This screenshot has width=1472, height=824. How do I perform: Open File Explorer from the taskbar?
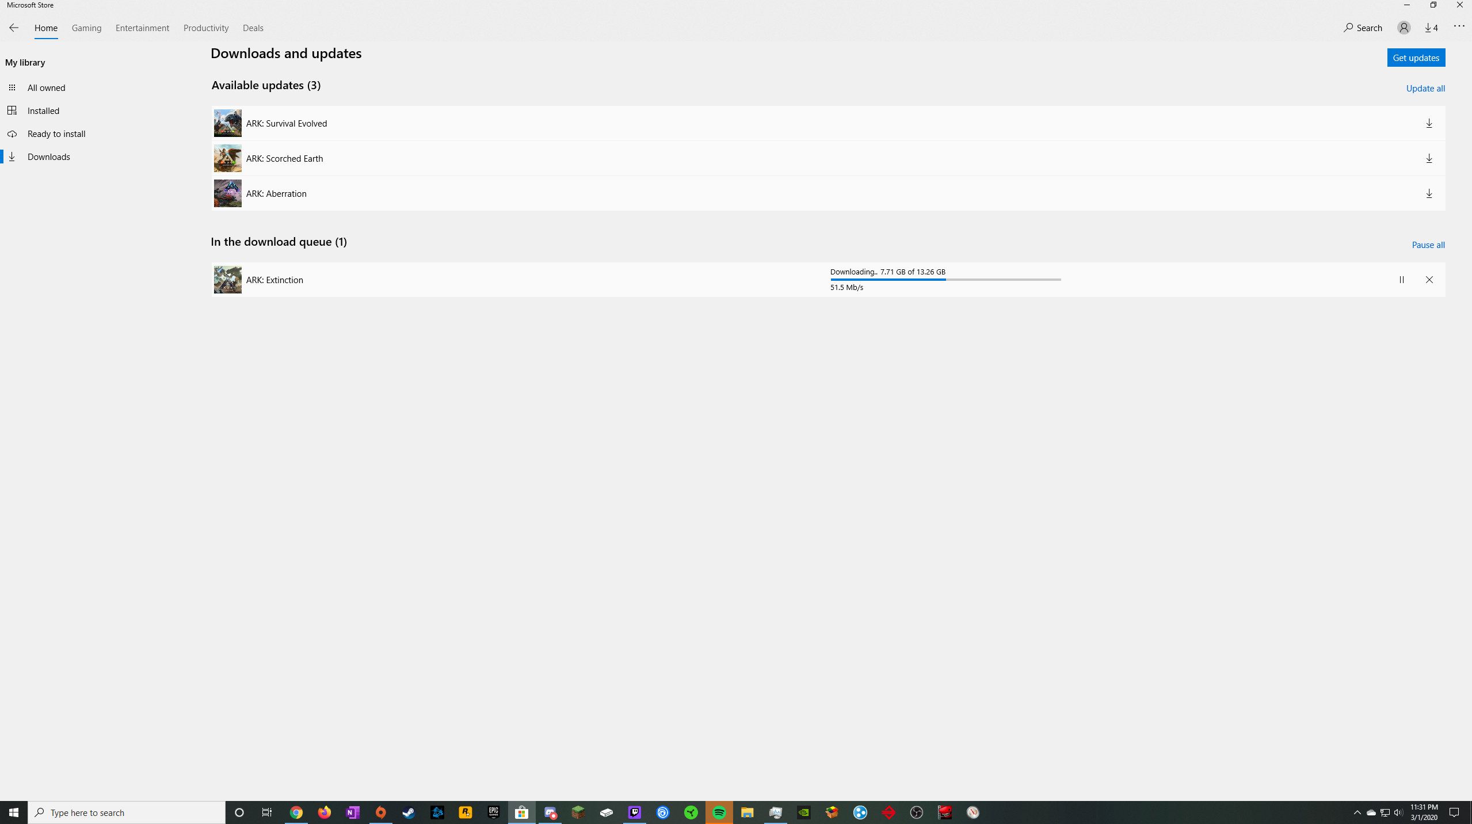[x=748, y=812]
